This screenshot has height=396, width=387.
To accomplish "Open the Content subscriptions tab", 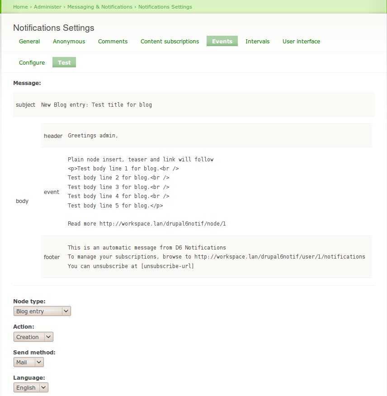I will click(170, 41).
